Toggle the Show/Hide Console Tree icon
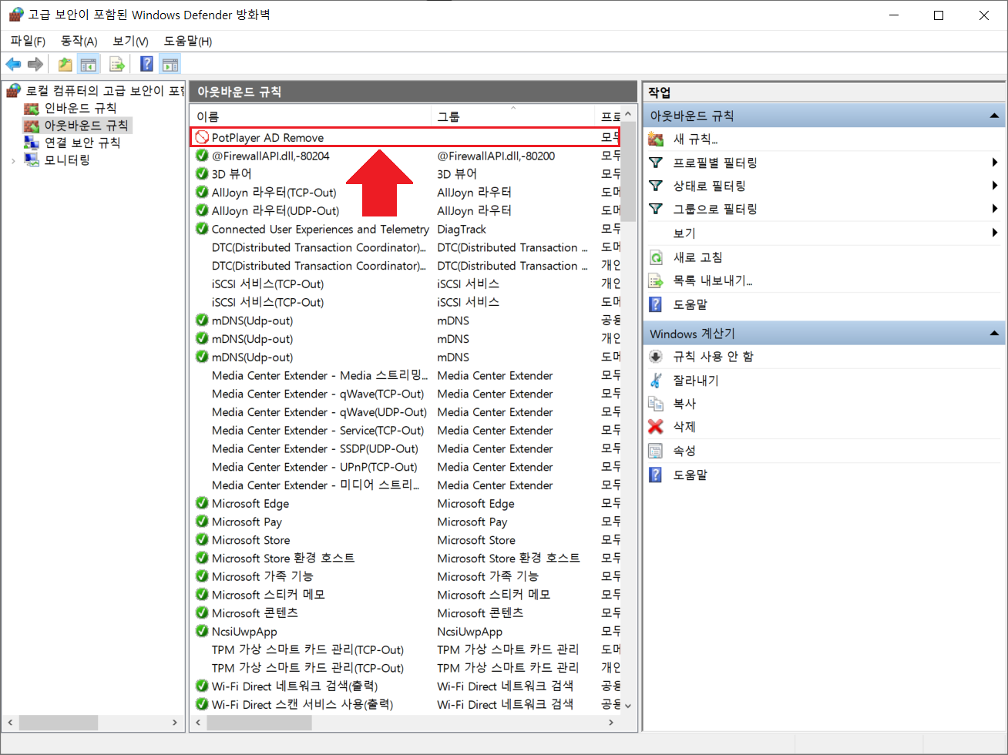 [89, 65]
